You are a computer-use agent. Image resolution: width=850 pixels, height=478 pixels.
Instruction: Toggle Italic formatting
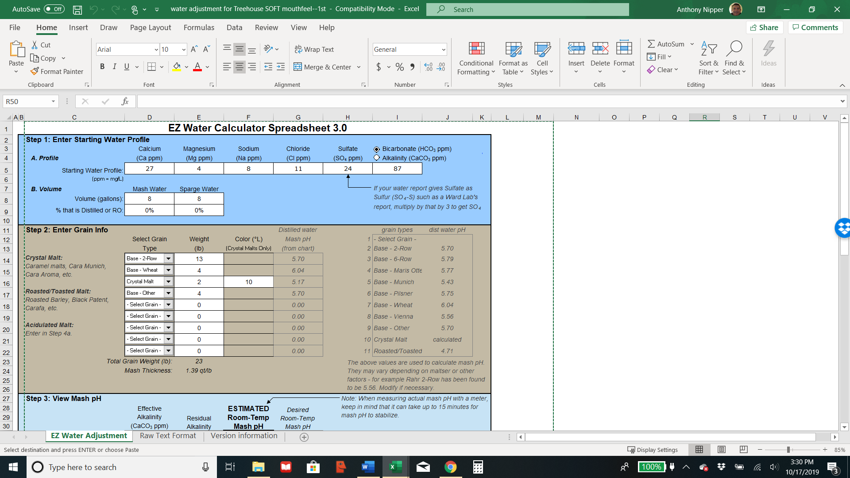(x=114, y=67)
